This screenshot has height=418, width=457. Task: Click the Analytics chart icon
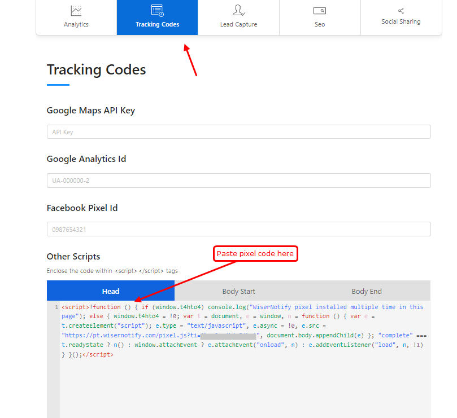coord(76,11)
